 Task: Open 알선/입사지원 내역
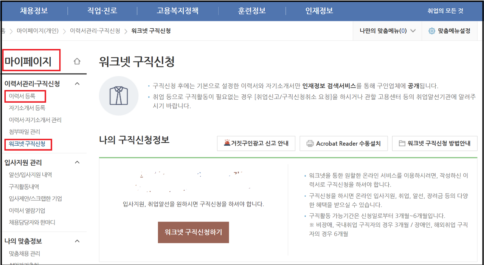30,175
